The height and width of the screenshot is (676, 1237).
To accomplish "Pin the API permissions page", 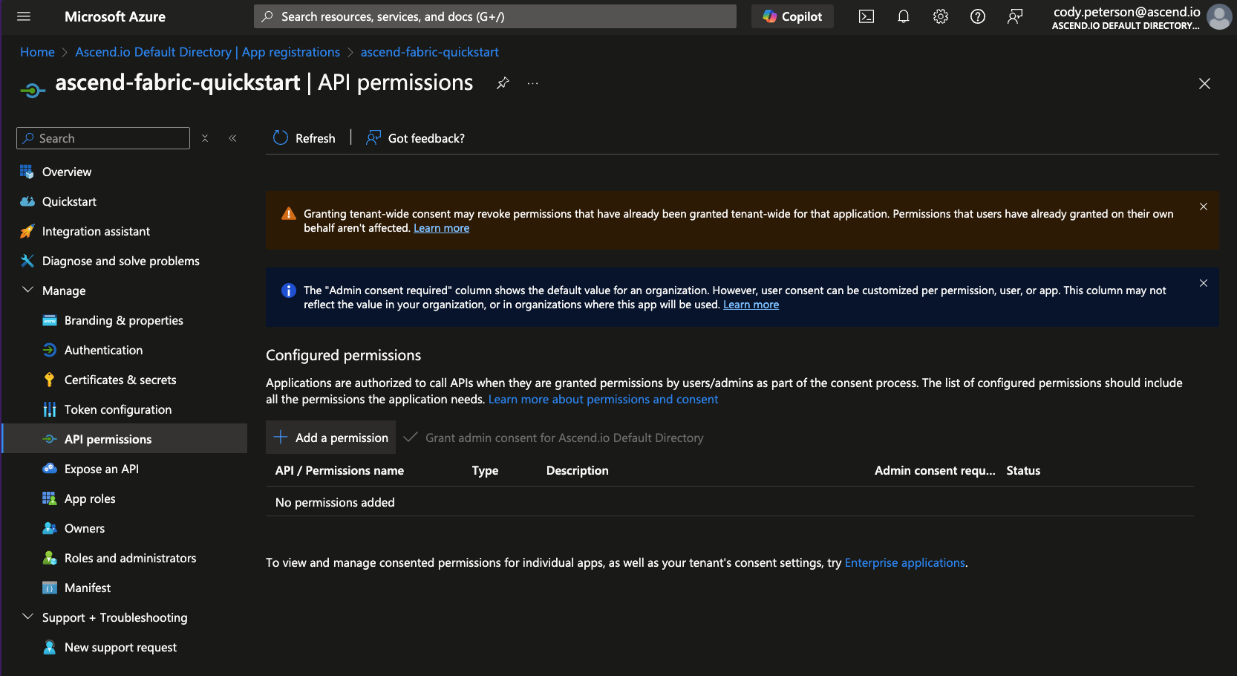I will 503,82.
